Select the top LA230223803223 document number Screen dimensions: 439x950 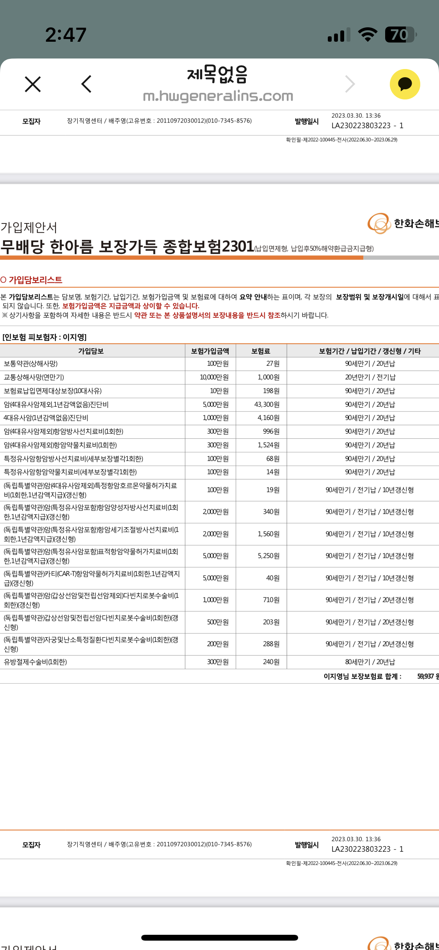pyautogui.click(x=367, y=126)
